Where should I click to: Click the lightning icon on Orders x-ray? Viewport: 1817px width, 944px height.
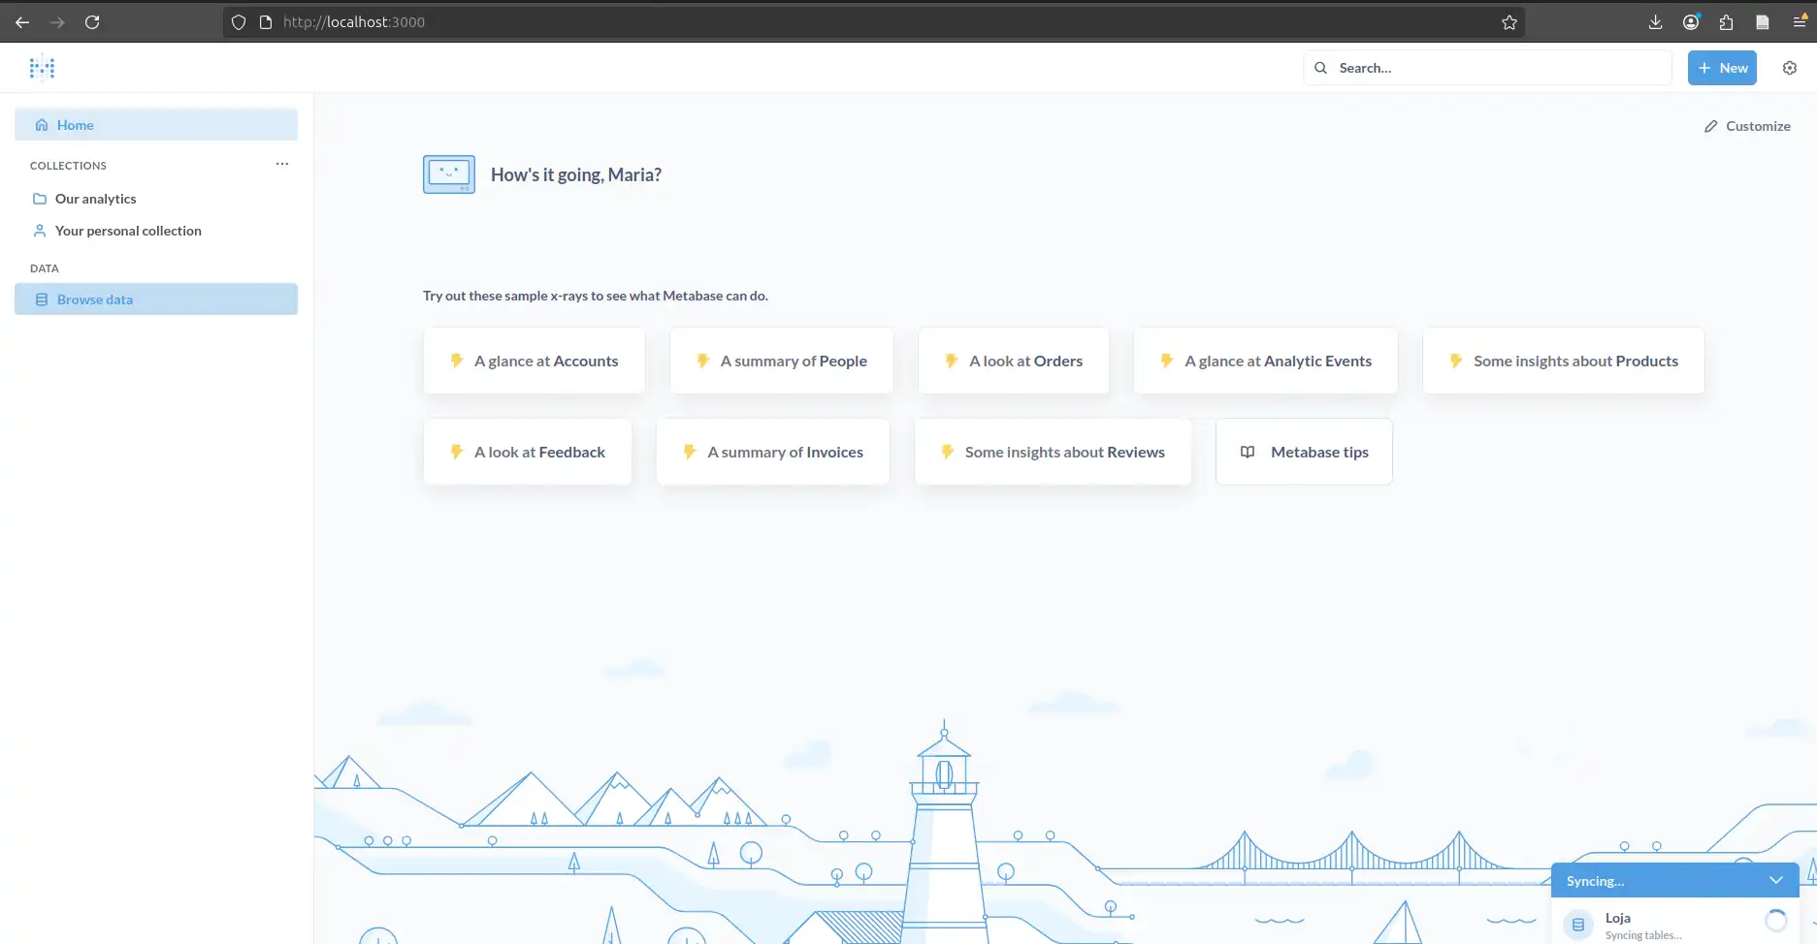click(x=951, y=361)
